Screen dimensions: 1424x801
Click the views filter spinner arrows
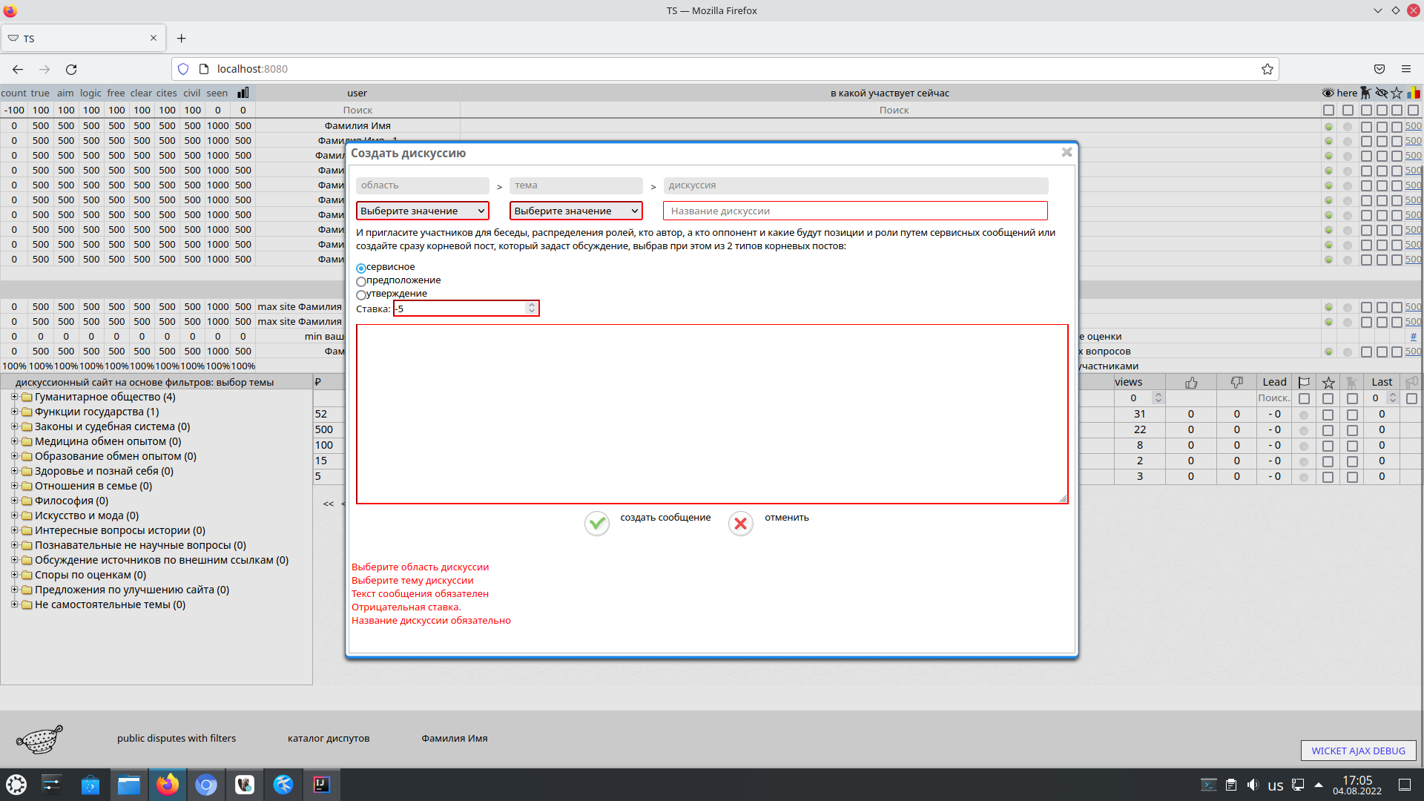coord(1158,398)
